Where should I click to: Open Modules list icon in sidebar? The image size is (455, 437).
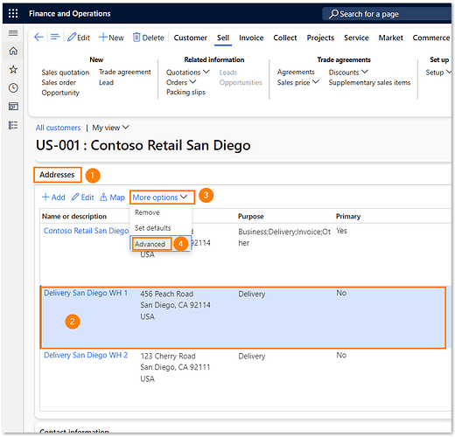13,125
